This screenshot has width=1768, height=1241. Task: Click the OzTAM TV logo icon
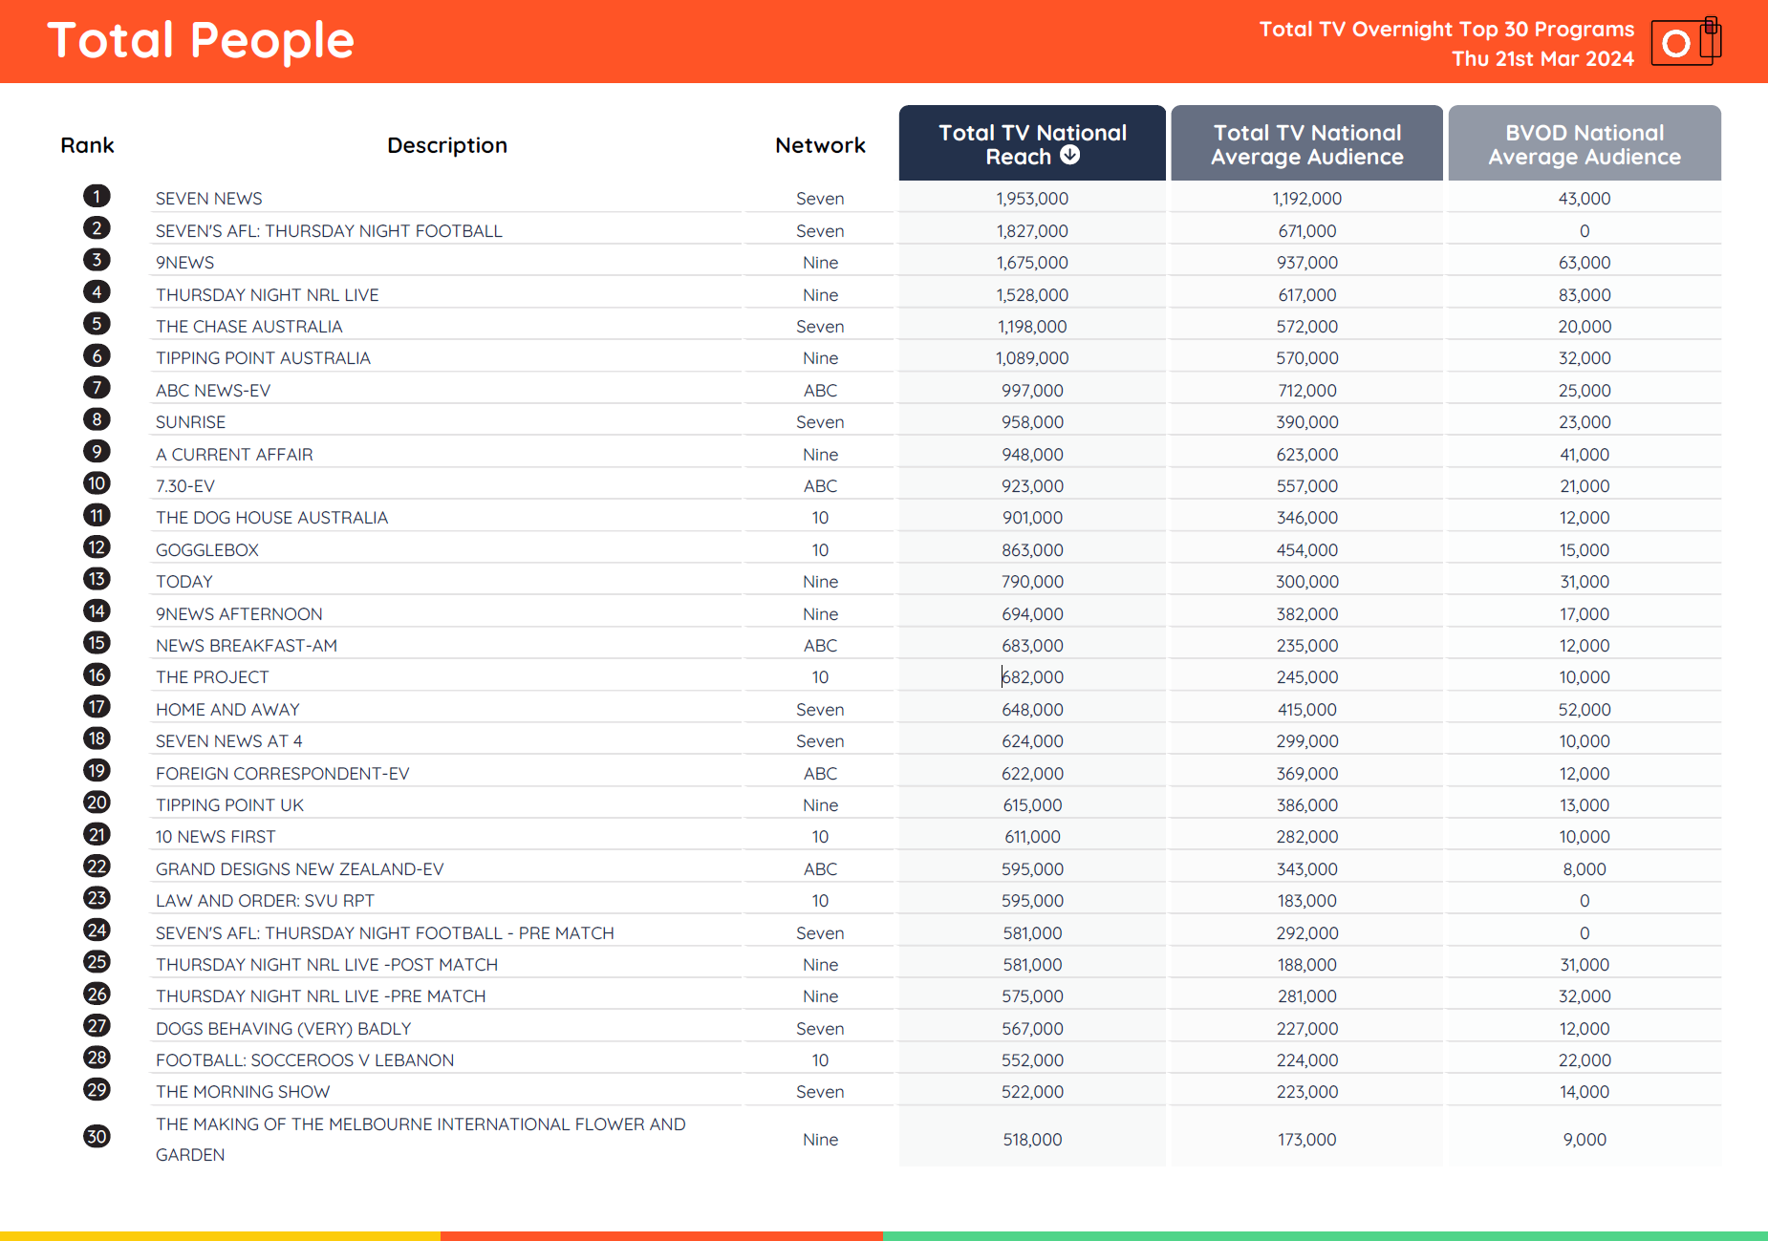(x=1685, y=42)
